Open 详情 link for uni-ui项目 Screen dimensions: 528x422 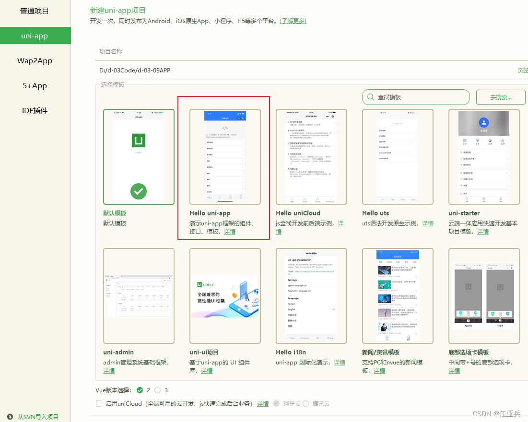207,371
